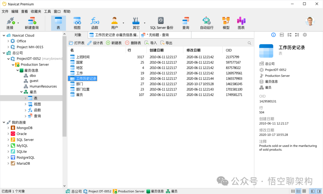Click the 打开表 button
This screenshot has width=323, height=194.
77,43
